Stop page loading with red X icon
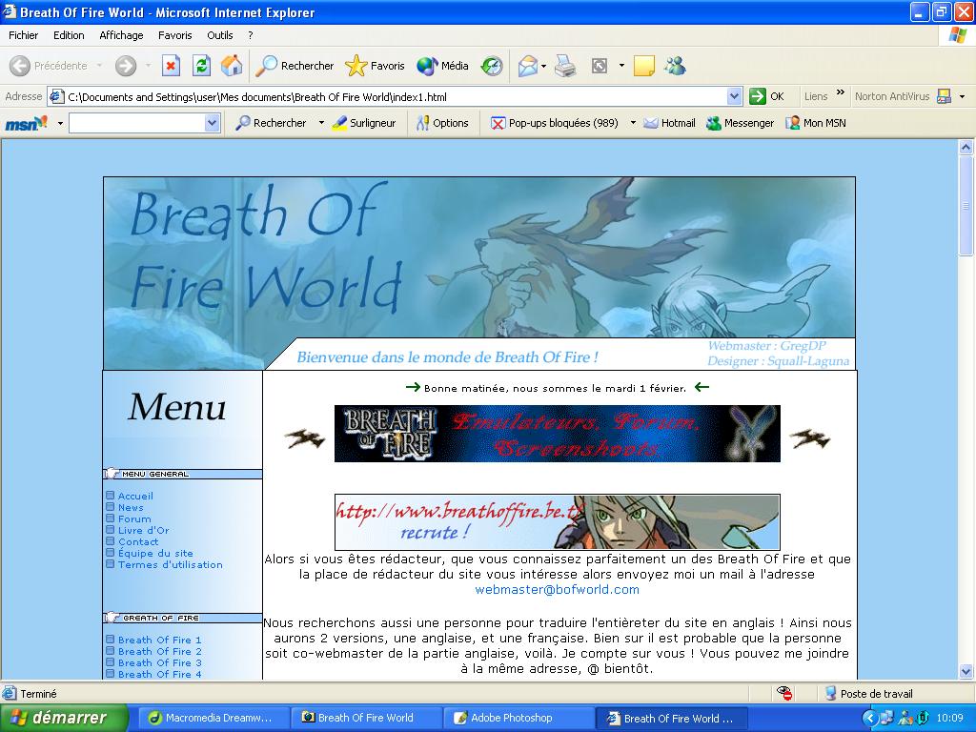The width and height of the screenshot is (976, 732). [x=171, y=66]
